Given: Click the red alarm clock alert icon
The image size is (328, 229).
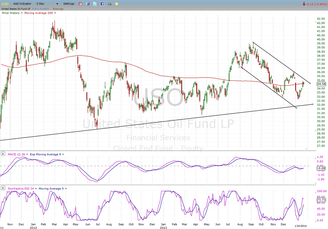Looking at the screenshot, I should (x=80, y=4).
